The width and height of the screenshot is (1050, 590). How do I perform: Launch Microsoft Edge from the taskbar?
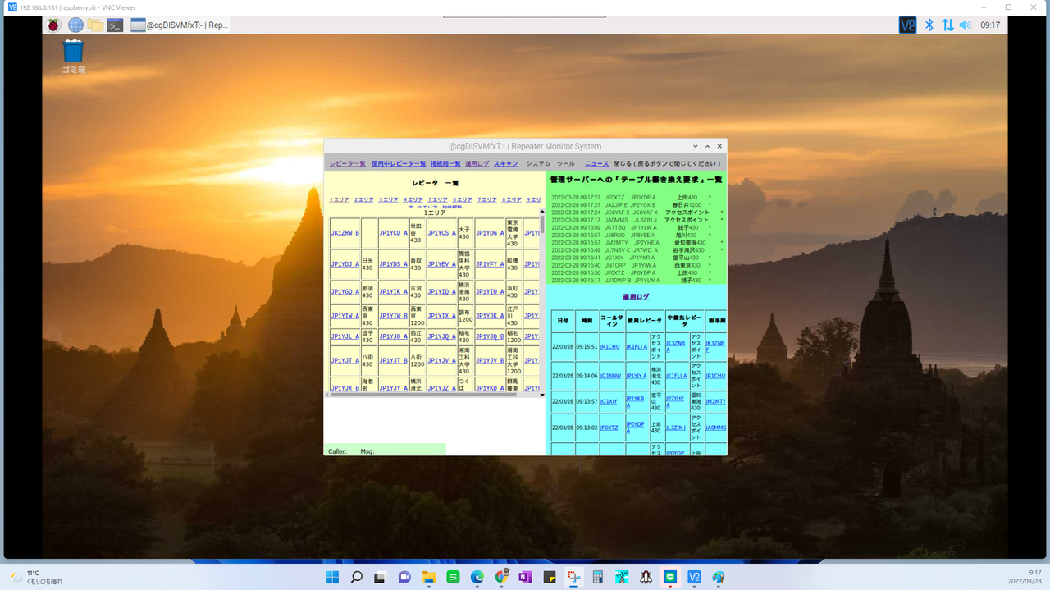click(477, 577)
